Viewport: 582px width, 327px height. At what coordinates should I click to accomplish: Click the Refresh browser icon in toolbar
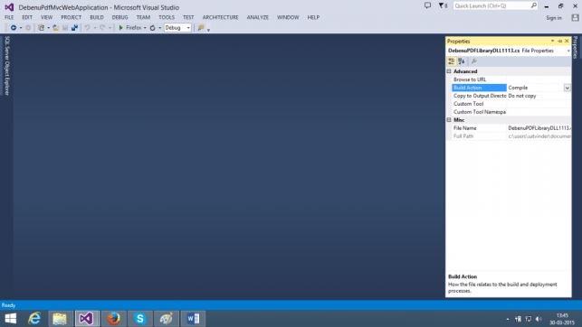pyautogui.click(x=153, y=28)
